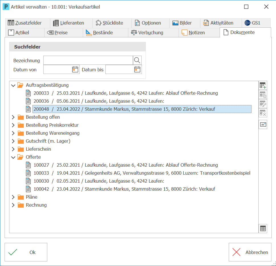
Task: Click the delete document icon with X
Action: point(263,113)
